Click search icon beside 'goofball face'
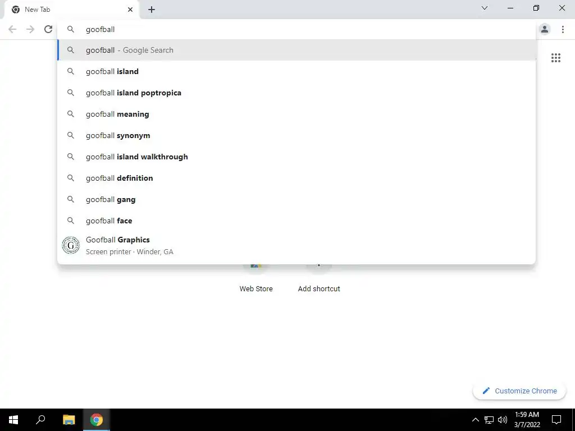 pos(71,221)
